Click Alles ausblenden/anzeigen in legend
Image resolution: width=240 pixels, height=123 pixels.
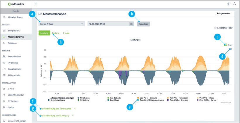point(62,98)
